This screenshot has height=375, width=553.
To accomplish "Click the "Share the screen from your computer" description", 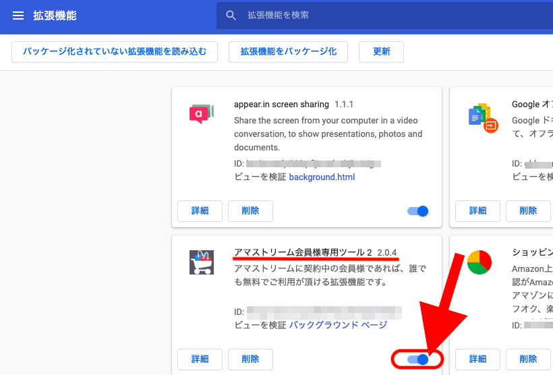I will (x=328, y=134).
